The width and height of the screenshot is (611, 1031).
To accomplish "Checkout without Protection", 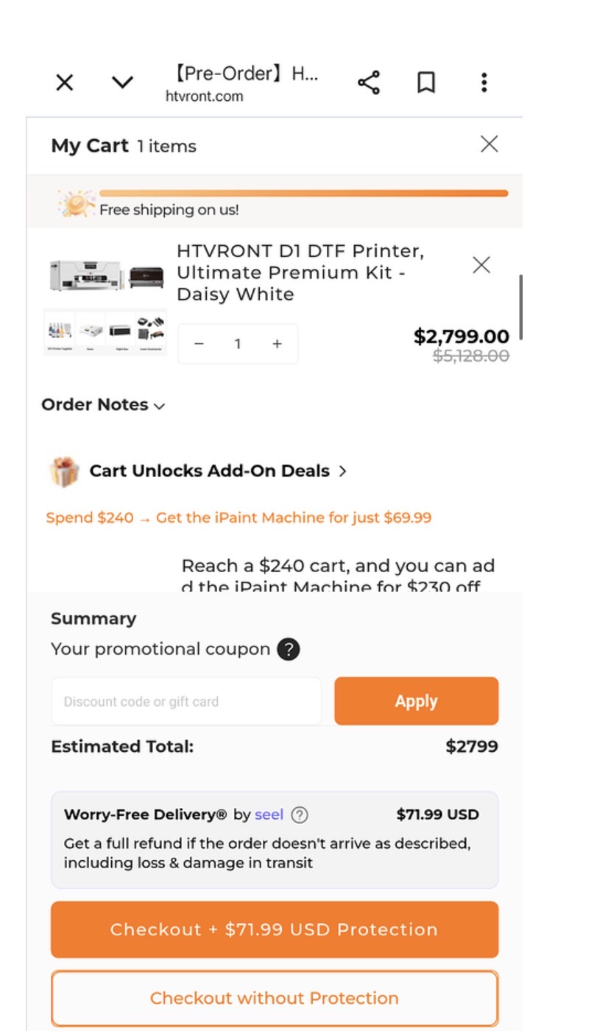I will click(275, 999).
